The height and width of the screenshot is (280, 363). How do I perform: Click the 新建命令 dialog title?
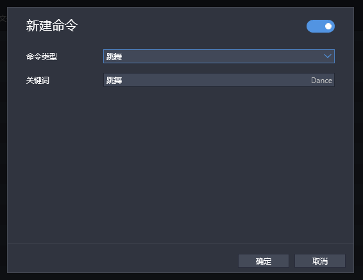point(51,26)
